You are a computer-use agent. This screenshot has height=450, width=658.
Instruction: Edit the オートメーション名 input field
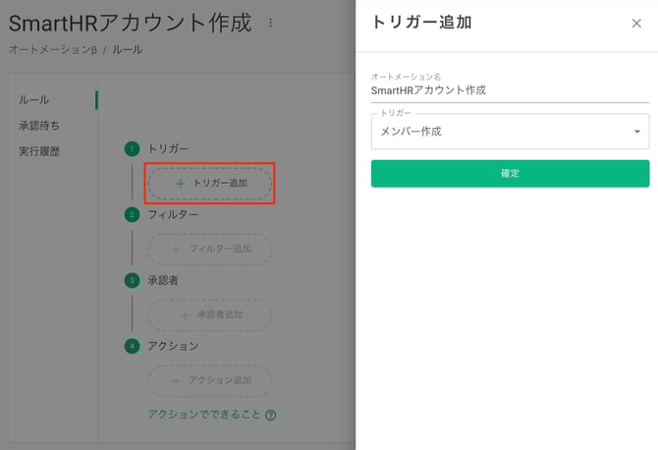point(510,90)
